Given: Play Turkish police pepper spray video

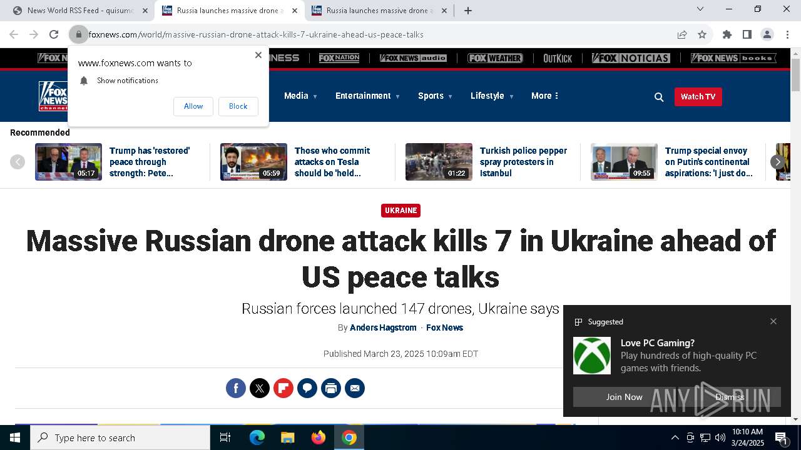Looking at the screenshot, I should [439, 162].
